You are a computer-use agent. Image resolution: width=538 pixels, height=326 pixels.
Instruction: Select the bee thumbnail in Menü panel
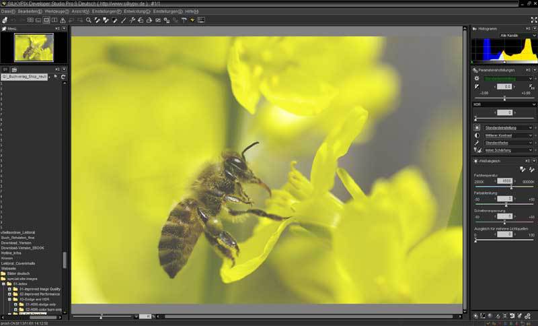[34, 47]
